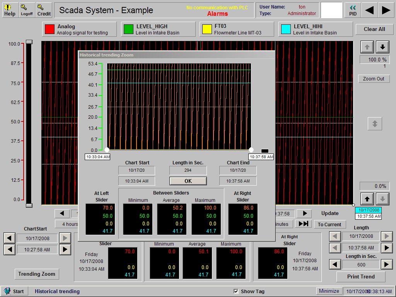Step back the 10:27:58 AM time field
The width and height of the screenshot is (396, 297).
[x=9, y=249]
